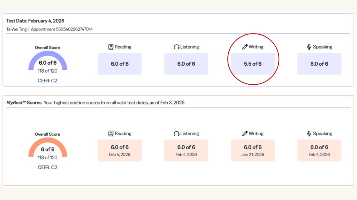The image size is (357, 200).
Task: Click the Test Date: February 4, 2026 heading
Action: (x=35, y=21)
